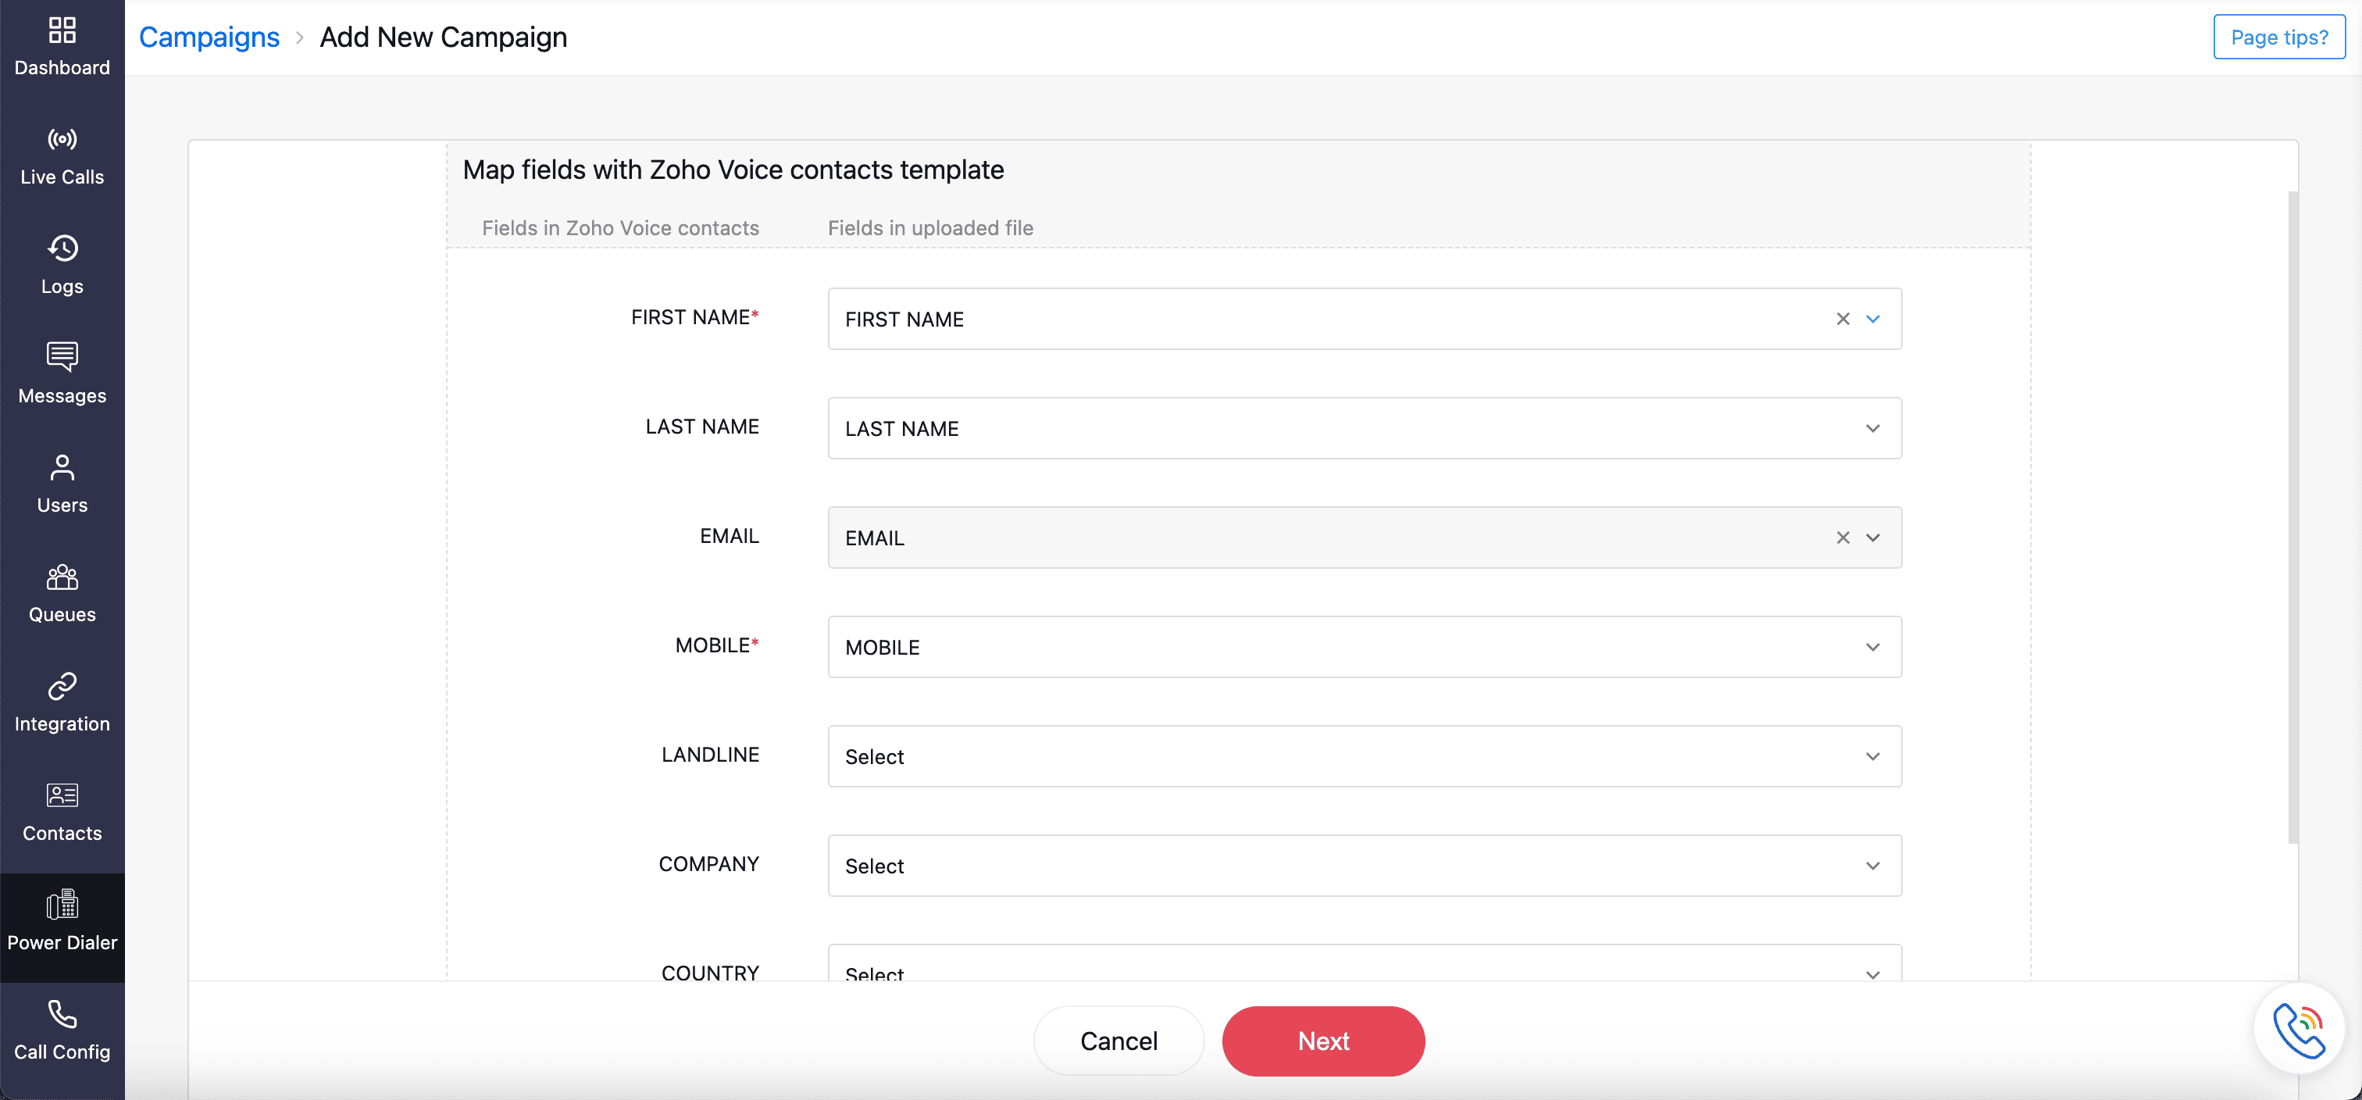
Task: Click the Campaigns breadcrumb link
Action: coord(209,37)
